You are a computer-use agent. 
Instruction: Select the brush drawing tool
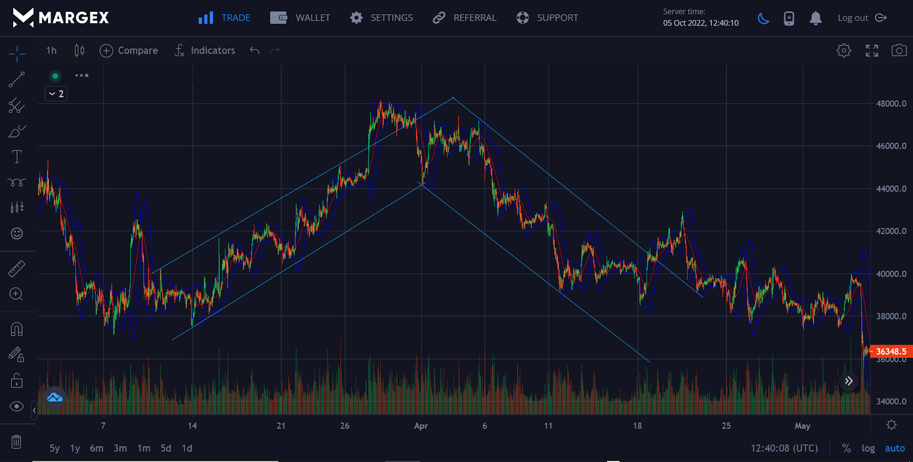tap(17, 131)
